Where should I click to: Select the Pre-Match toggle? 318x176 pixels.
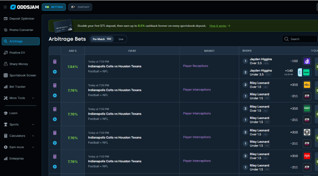(102, 39)
